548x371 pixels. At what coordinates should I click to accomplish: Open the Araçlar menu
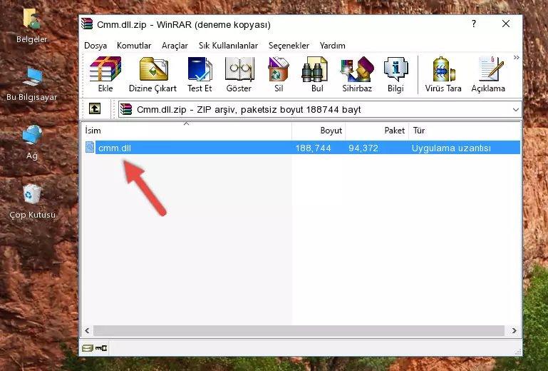(175, 46)
